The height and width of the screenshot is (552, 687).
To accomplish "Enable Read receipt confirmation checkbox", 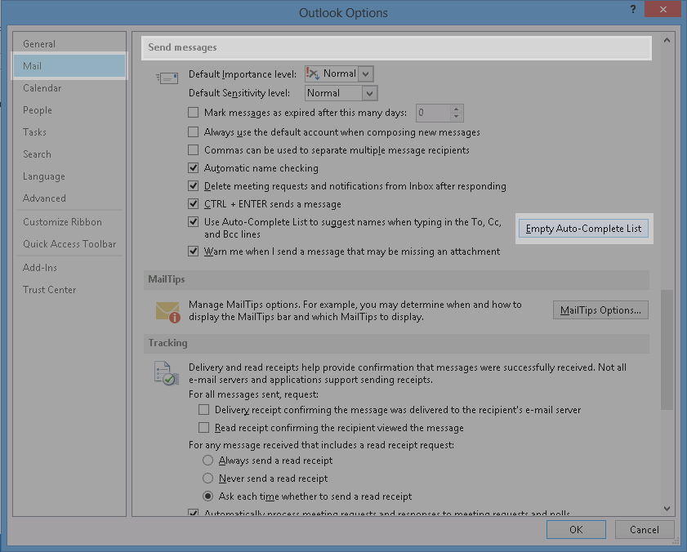I will point(203,427).
